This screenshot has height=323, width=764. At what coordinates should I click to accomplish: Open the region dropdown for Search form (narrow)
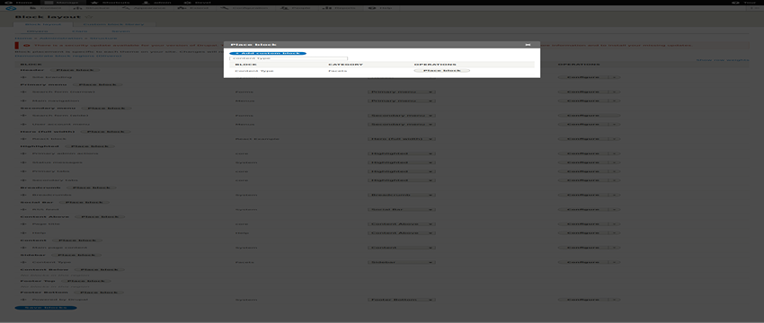[x=401, y=92]
